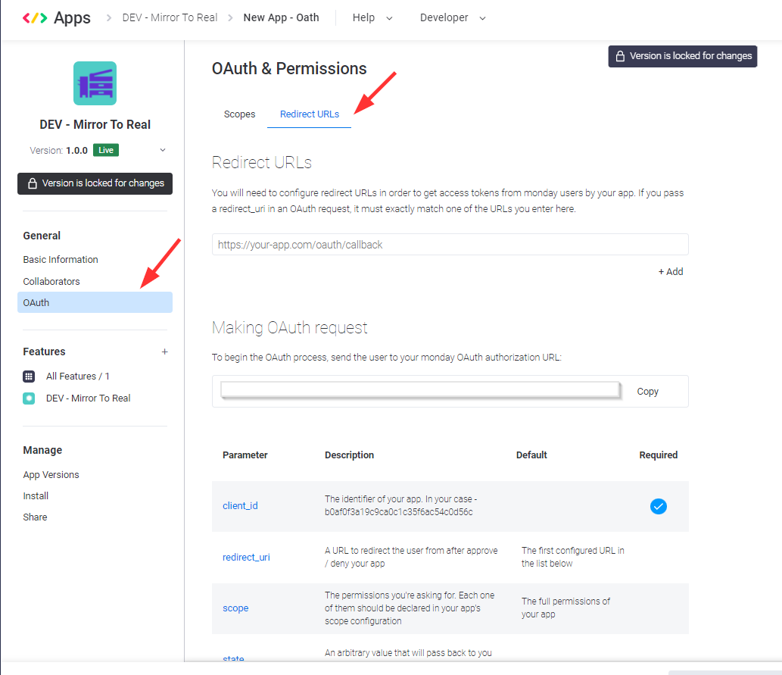Click the client_id required checkmark
782x675 pixels.
click(x=659, y=506)
